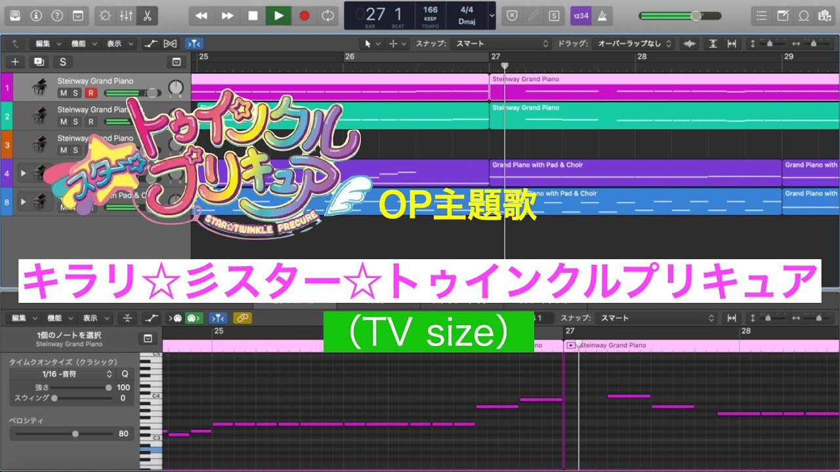Open the ドラッグ overlap dropdown
The height and width of the screenshot is (472, 840).
633,44
